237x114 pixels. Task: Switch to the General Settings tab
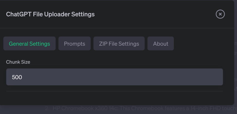[29, 44]
